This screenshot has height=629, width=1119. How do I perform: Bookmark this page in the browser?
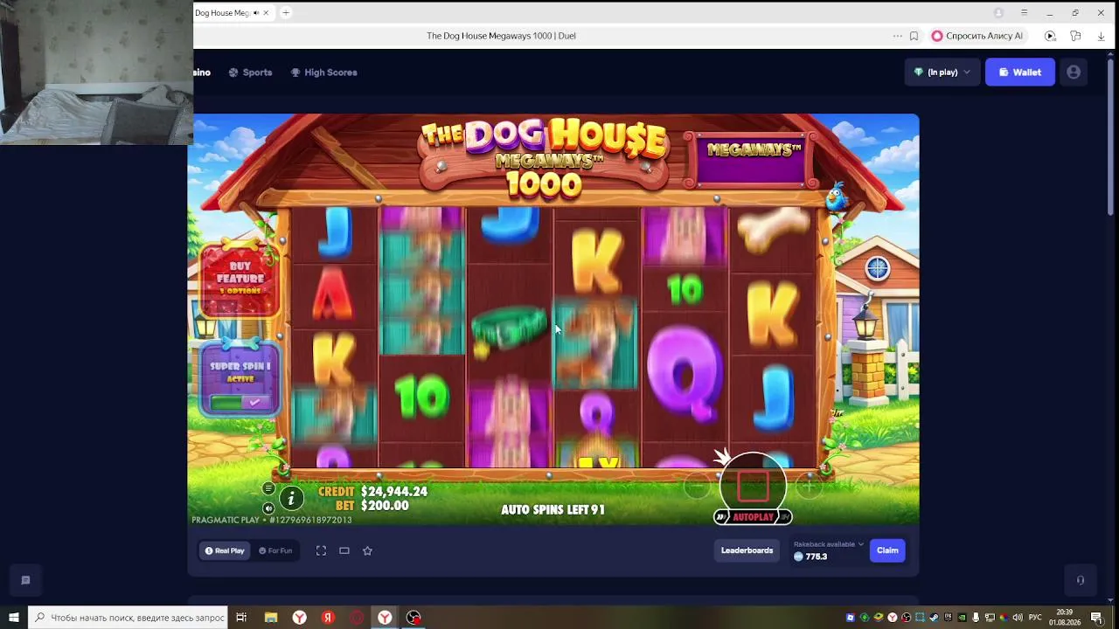coord(914,36)
